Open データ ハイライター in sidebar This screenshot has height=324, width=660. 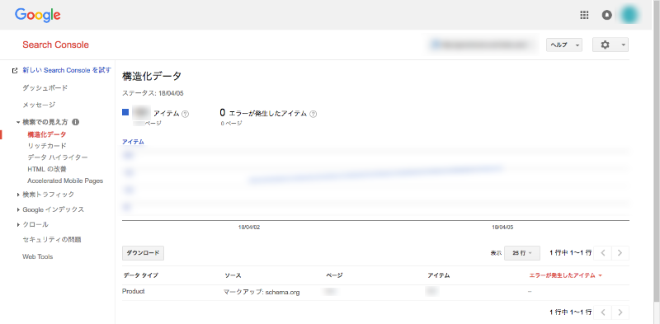click(58, 157)
